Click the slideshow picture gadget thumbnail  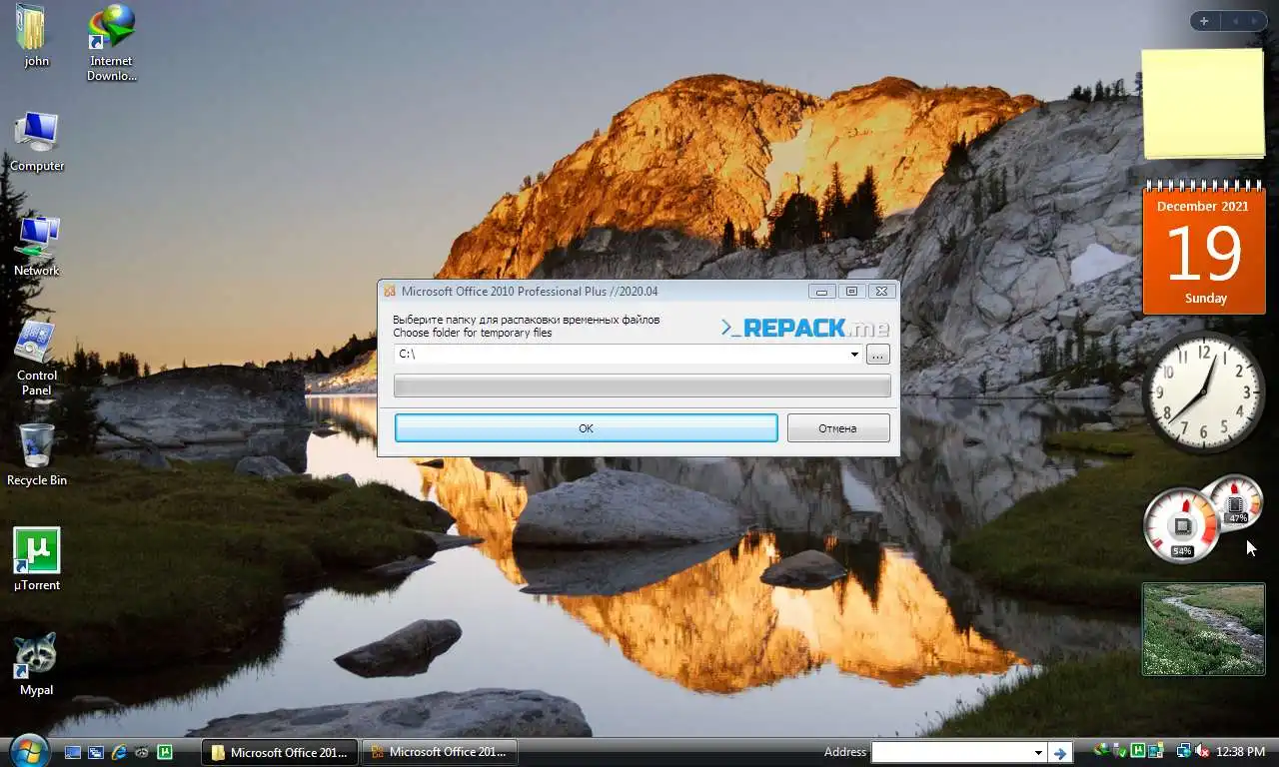pos(1203,629)
